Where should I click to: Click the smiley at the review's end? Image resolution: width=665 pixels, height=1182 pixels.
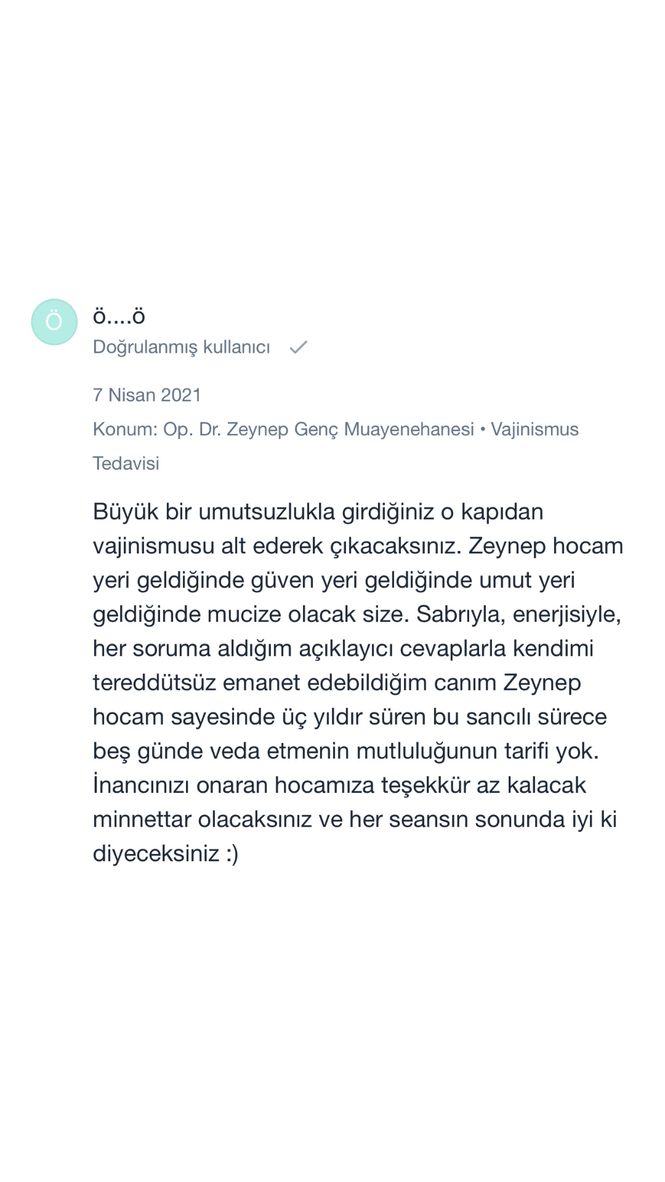click(232, 854)
